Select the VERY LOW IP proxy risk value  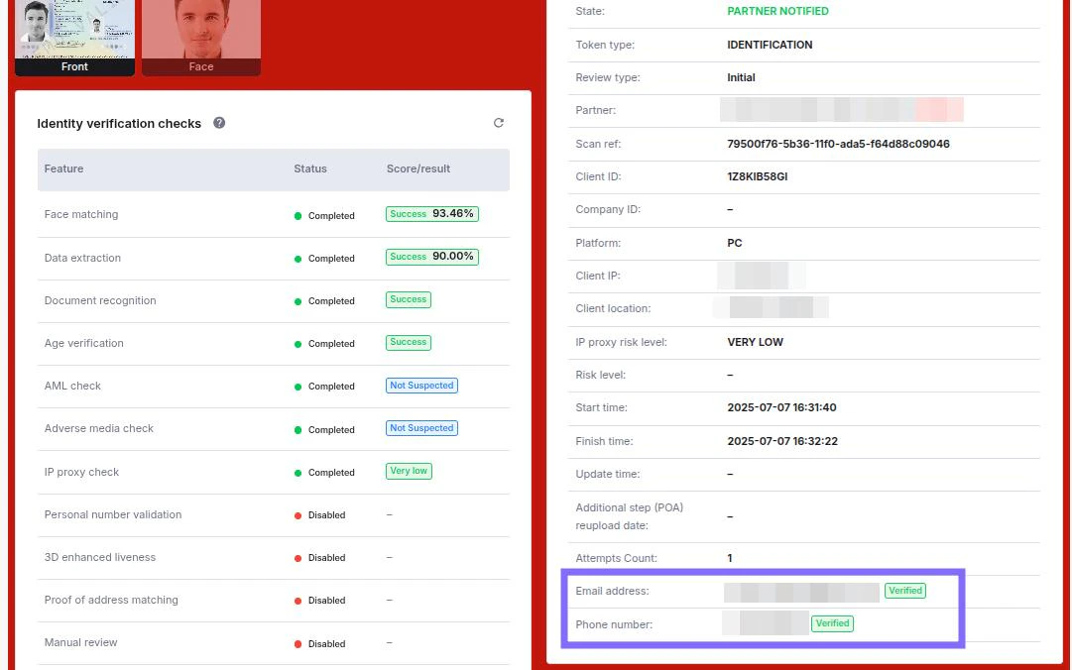point(756,342)
